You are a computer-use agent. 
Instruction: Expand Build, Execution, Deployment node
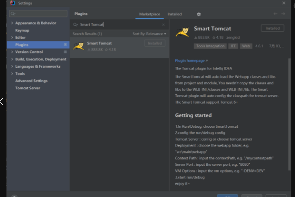pyautogui.click(x=12, y=59)
